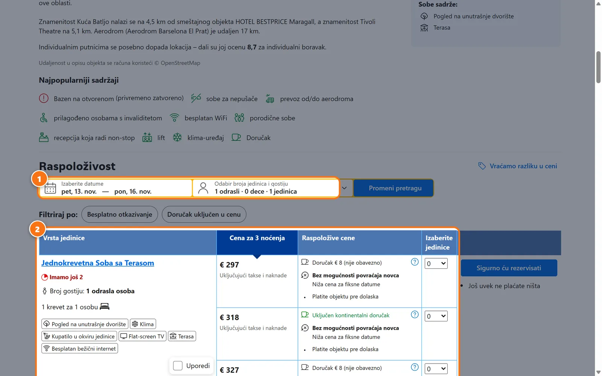This screenshot has height=376, width=602.
Task: Click the airport shuttle icon
Action: click(270, 99)
